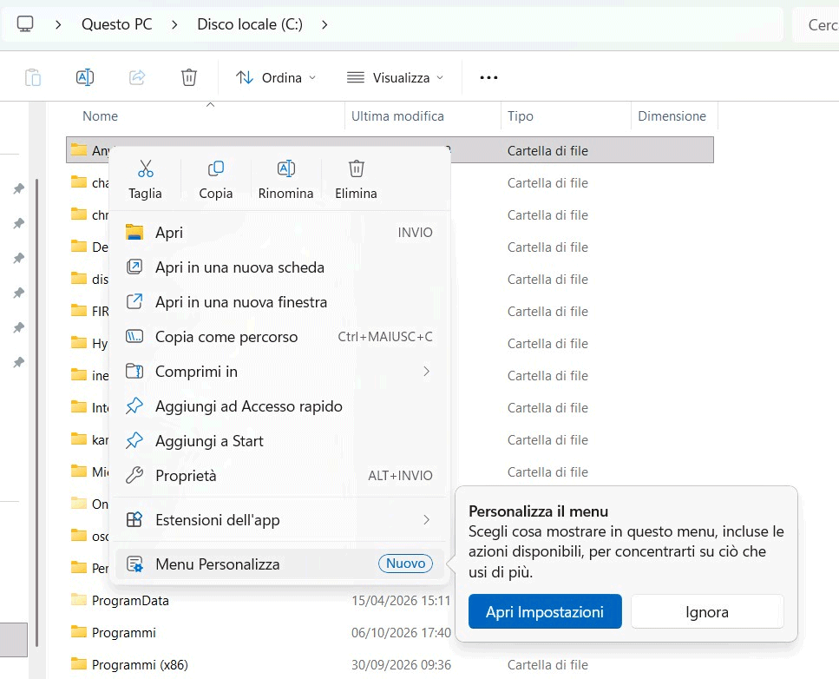
Task: Open the Visualizza view dropdown
Action: (x=396, y=77)
